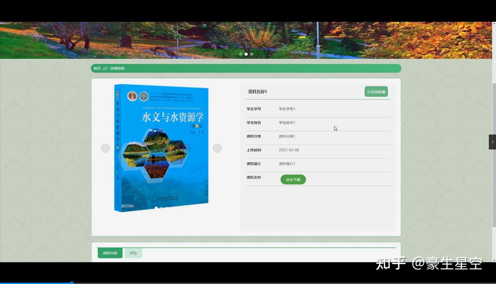Click the 点击下载 download button
The image size is (496, 284).
tap(293, 180)
